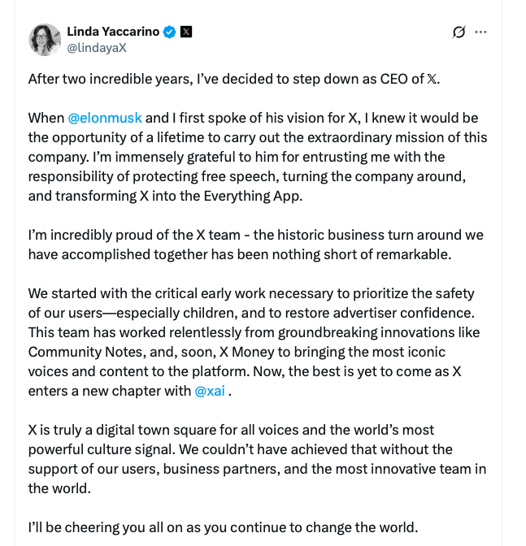The height and width of the screenshot is (546, 526).
Task: Open the @lindayaX handle link
Action: coord(97,48)
